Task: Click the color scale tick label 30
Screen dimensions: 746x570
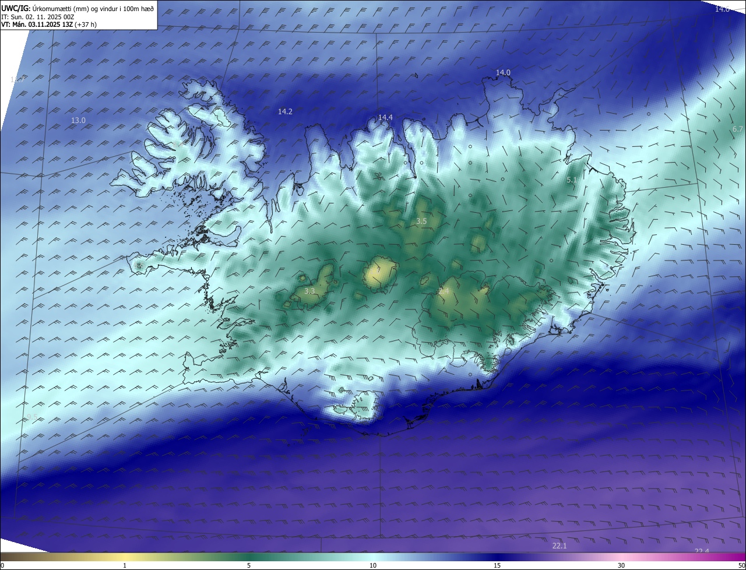Action: coord(621,565)
